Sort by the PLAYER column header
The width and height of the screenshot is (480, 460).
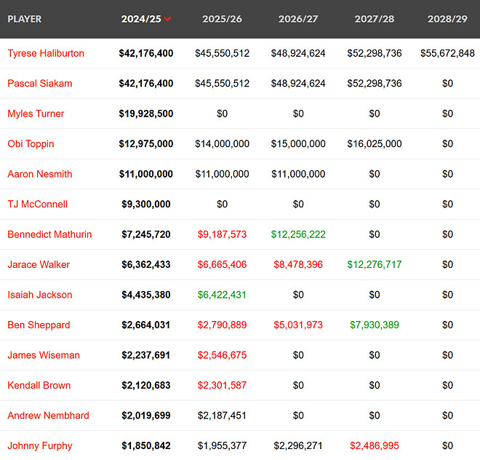tap(25, 19)
